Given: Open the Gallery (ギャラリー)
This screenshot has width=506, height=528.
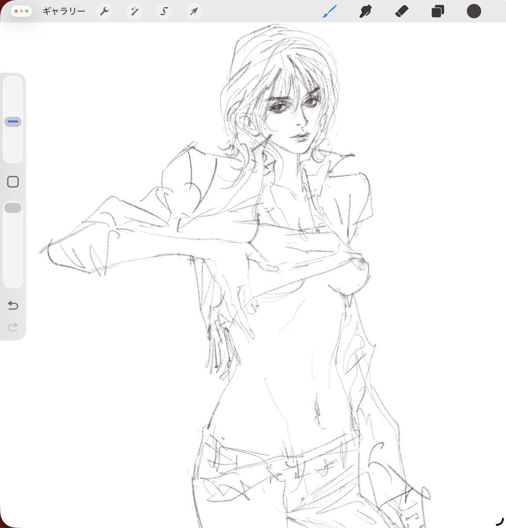Looking at the screenshot, I should point(64,11).
